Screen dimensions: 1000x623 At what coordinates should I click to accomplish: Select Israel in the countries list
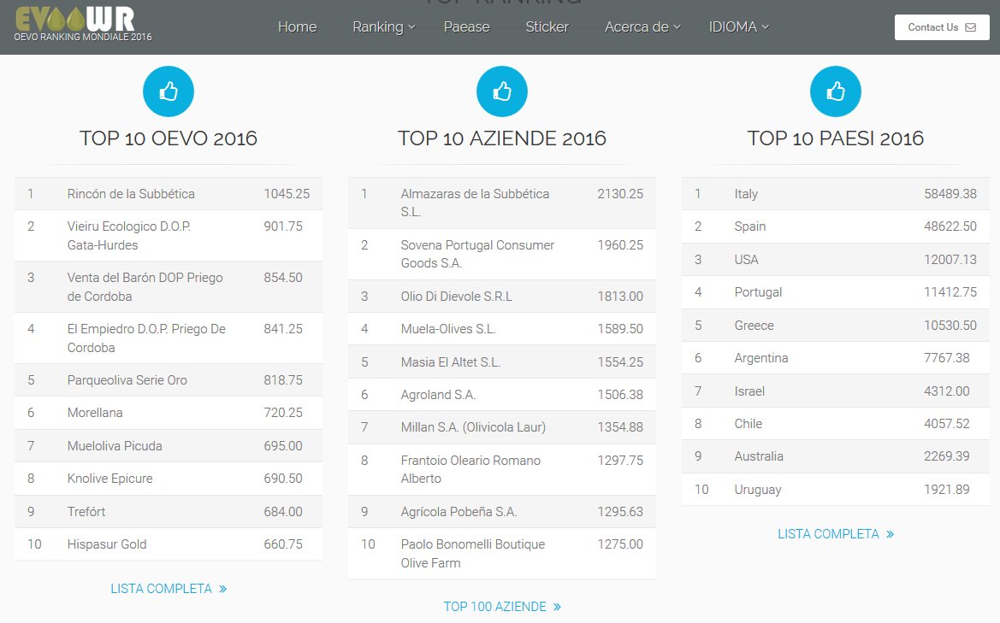point(836,391)
